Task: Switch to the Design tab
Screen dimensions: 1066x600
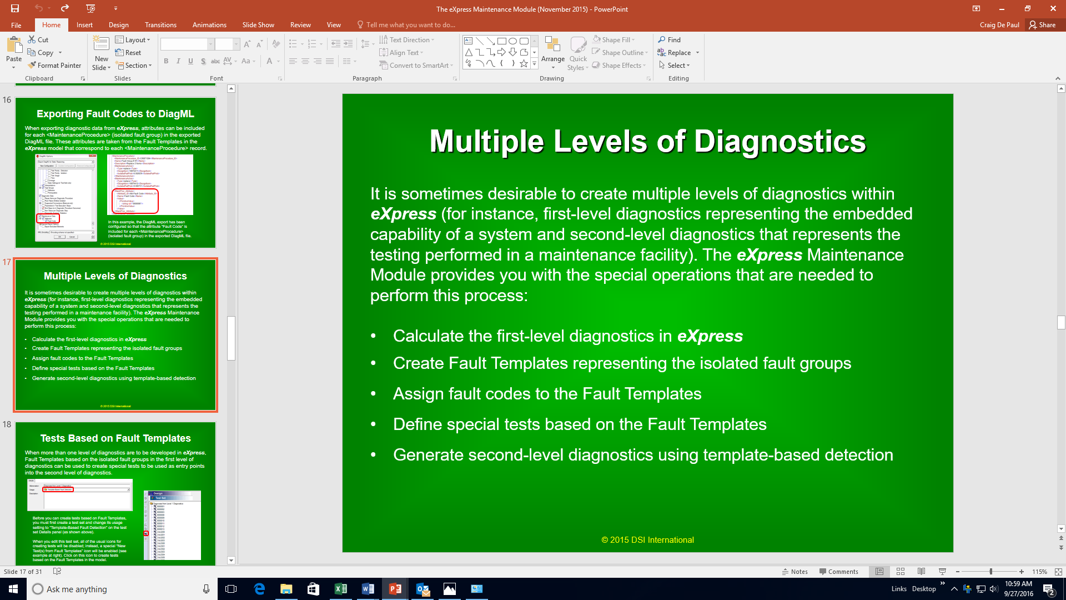Action: coord(118,25)
